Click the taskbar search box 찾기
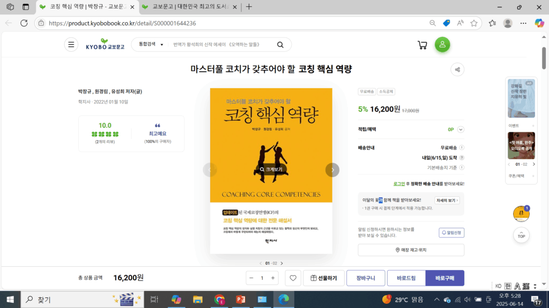This screenshot has height=308, width=549. [x=82, y=299]
